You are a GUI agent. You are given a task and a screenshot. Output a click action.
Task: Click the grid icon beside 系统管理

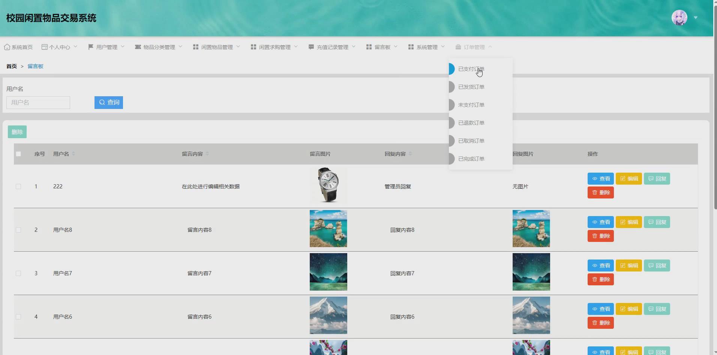411,47
